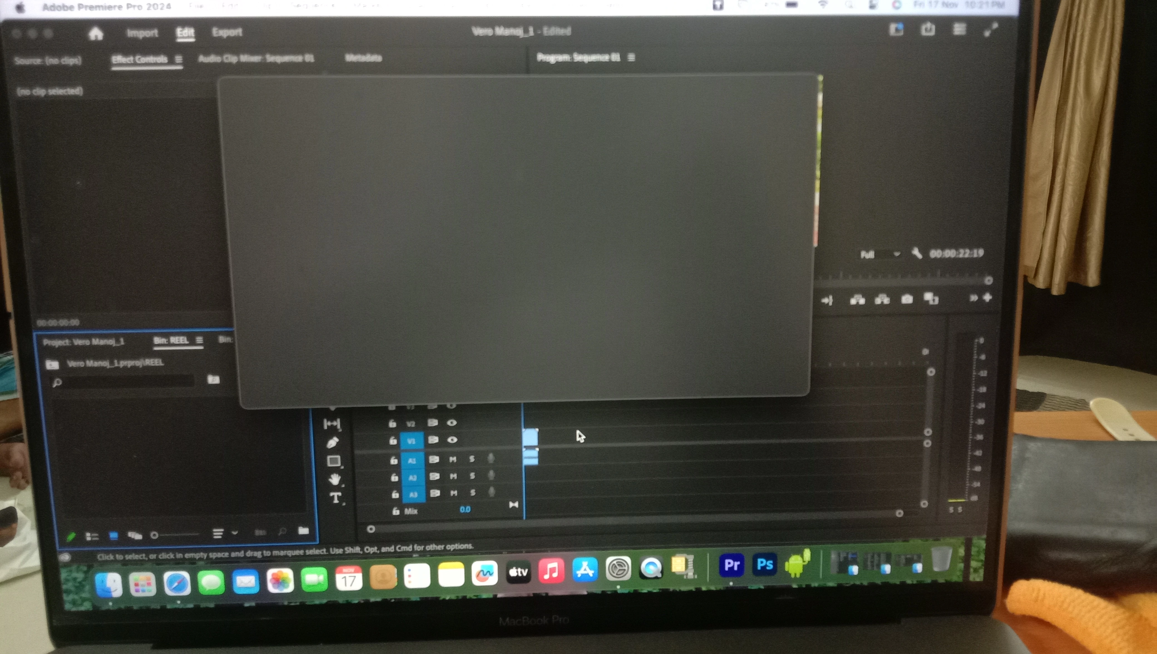Mute audio track A1

pos(453,459)
